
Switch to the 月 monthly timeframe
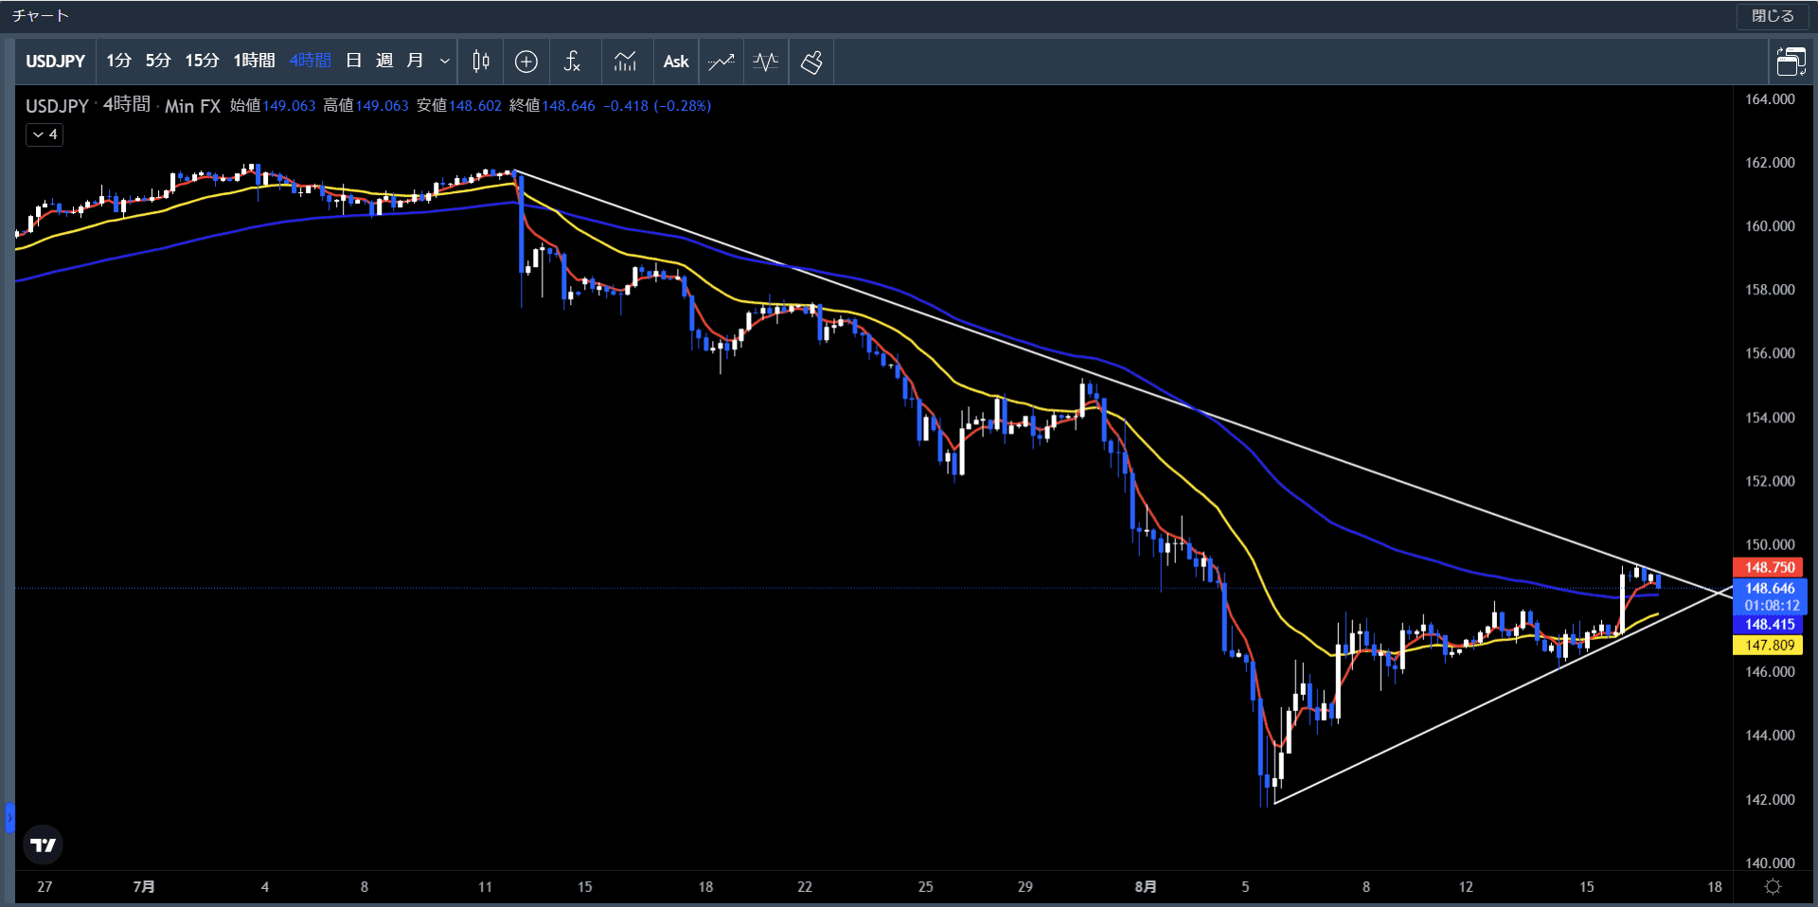pyautogui.click(x=415, y=62)
